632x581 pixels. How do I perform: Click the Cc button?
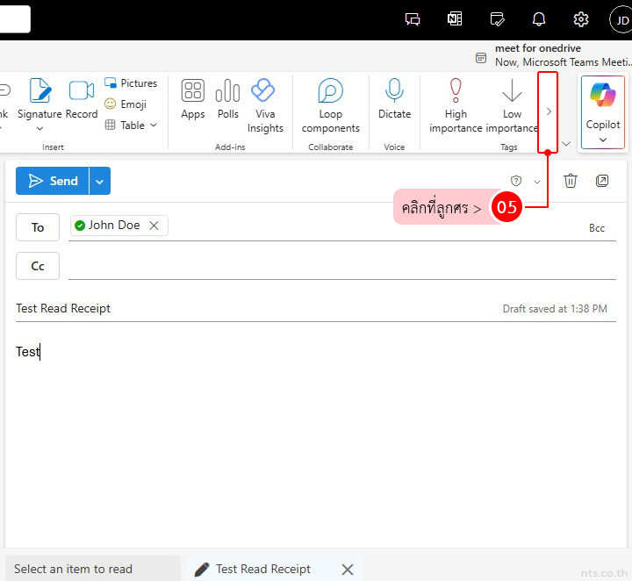pos(38,266)
